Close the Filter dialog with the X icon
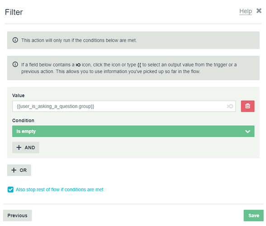The image size is (266, 226). pyautogui.click(x=259, y=11)
